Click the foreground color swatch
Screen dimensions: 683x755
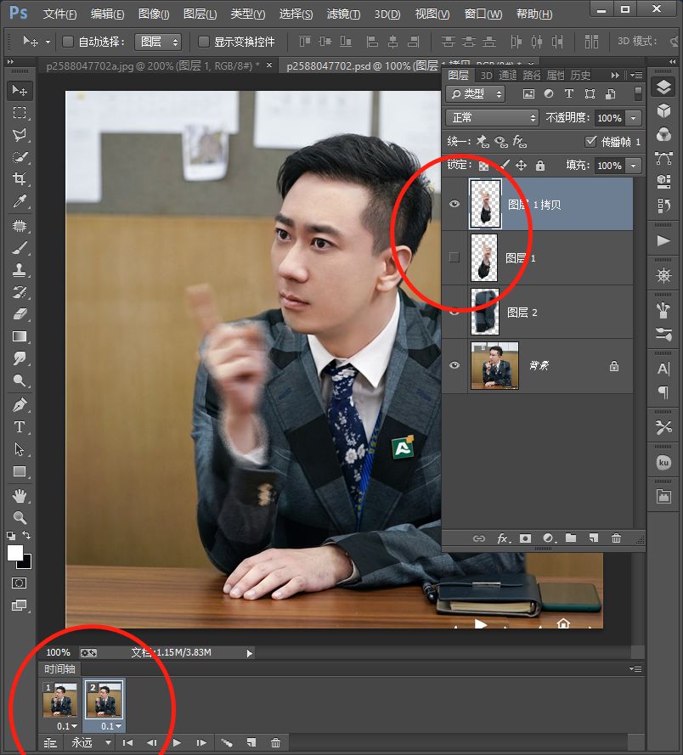pos(15,553)
